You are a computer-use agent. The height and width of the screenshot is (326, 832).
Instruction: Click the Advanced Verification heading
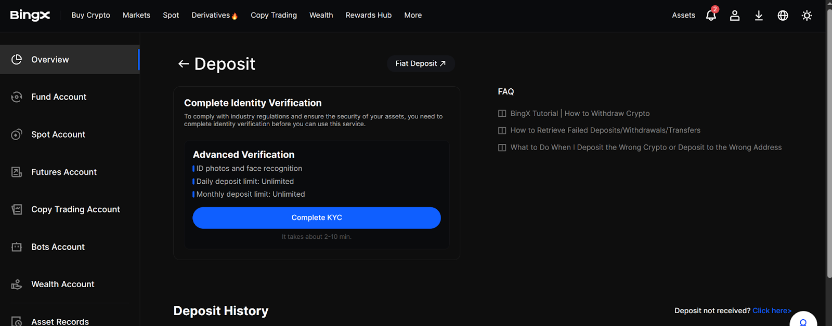(x=243, y=154)
